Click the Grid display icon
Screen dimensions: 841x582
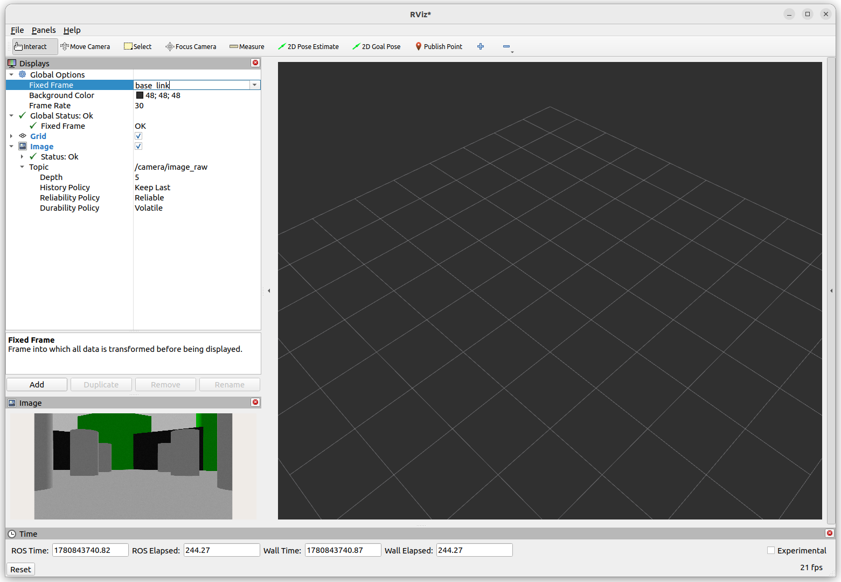[23, 136]
